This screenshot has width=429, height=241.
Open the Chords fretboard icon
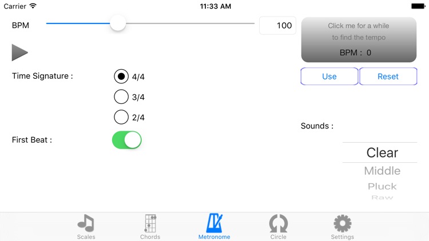(x=150, y=223)
